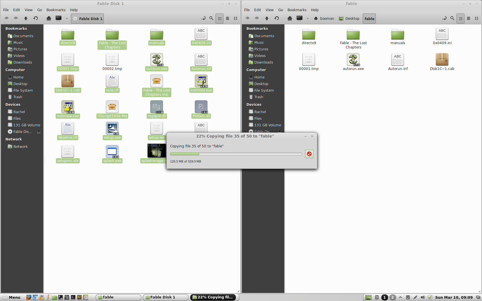The height and width of the screenshot is (301, 482).
Task: Select setup.exe icon in Fable Disk 1
Action: tap(112, 128)
